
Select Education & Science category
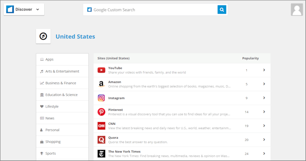click(x=62, y=95)
